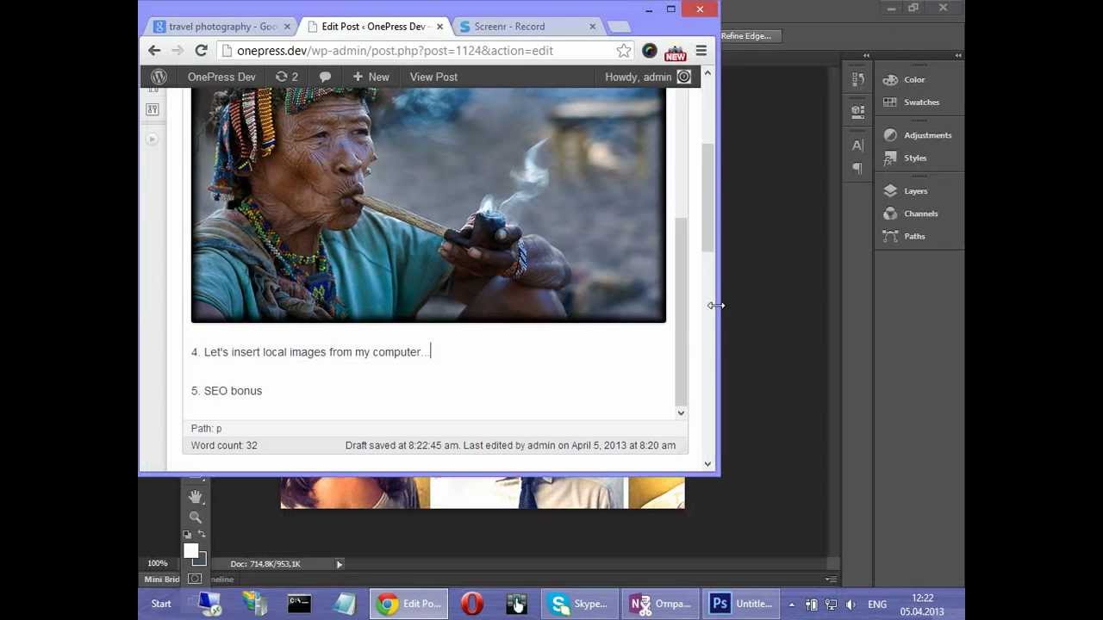Open the Mini Bridge tab in Photoshop
This screenshot has width=1103, height=620.
[x=162, y=580]
